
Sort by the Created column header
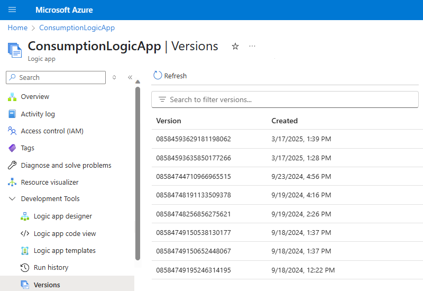[x=284, y=121]
